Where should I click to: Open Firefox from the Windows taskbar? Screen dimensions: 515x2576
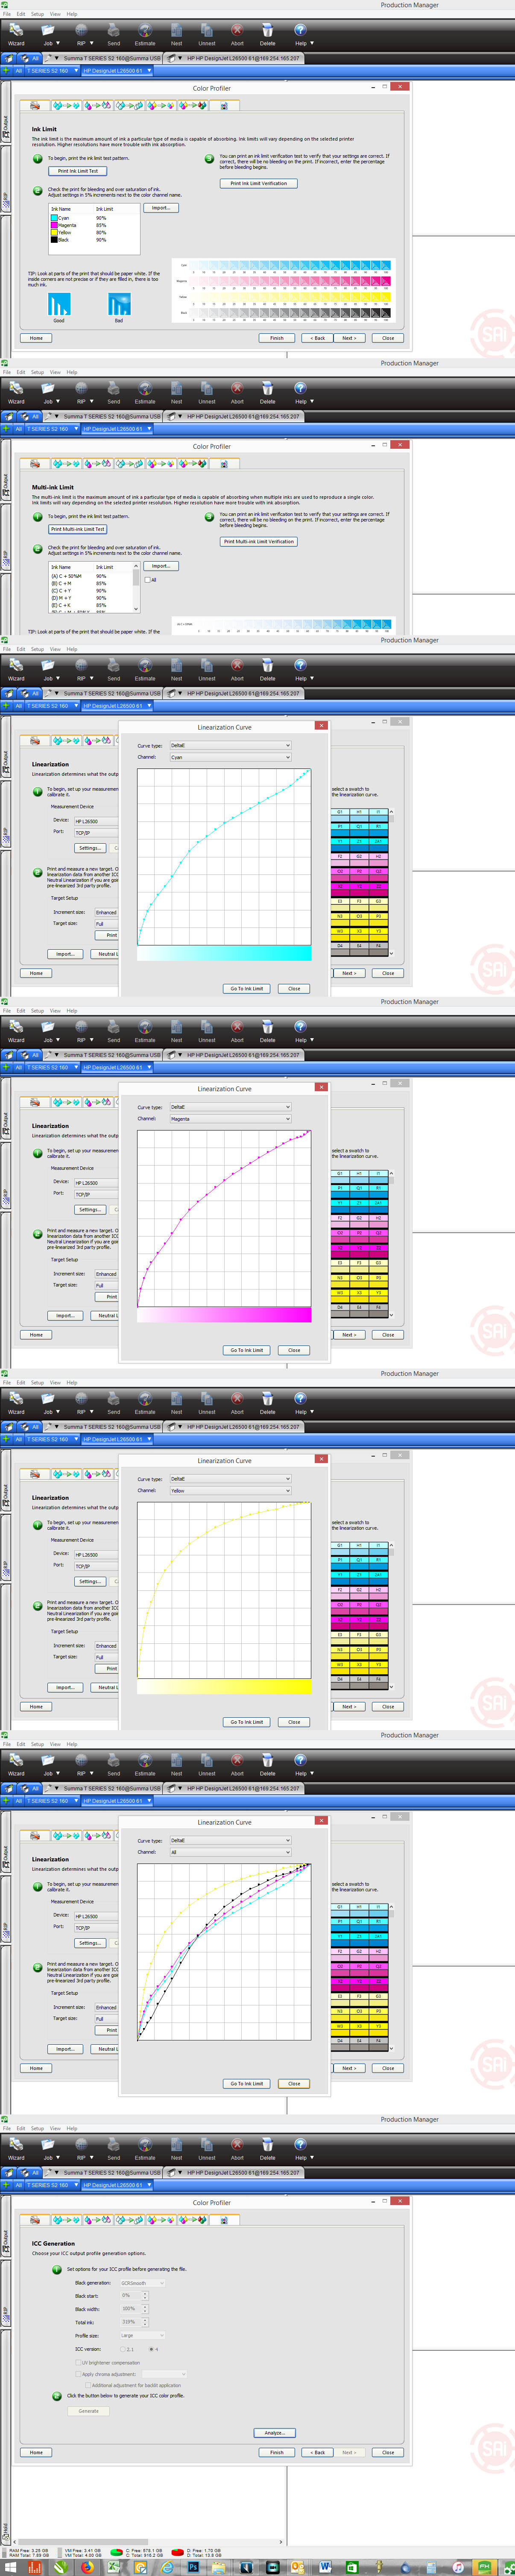click(87, 2567)
